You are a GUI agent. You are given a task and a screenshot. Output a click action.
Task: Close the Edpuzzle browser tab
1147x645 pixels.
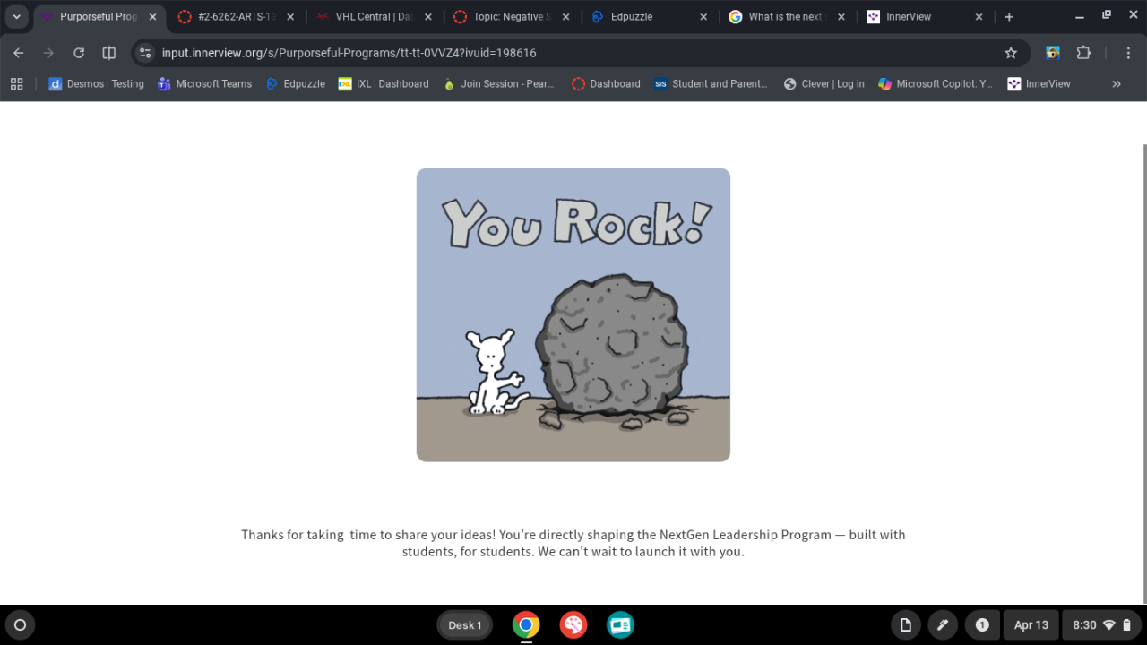703,17
